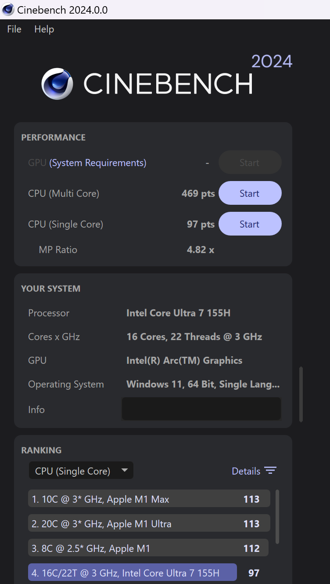
Task: Click the ranking list scrollbar
Action: [277, 517]
